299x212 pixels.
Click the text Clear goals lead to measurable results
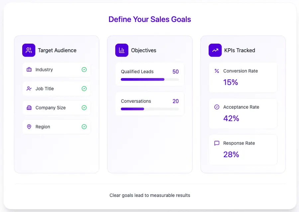tap(149, 195)
